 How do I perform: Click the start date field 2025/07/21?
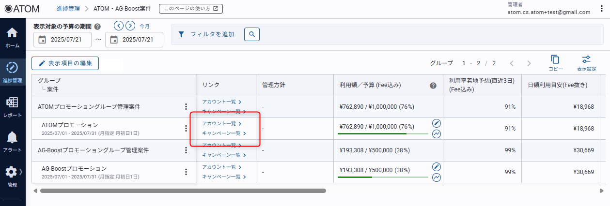[x=63, y=40]
